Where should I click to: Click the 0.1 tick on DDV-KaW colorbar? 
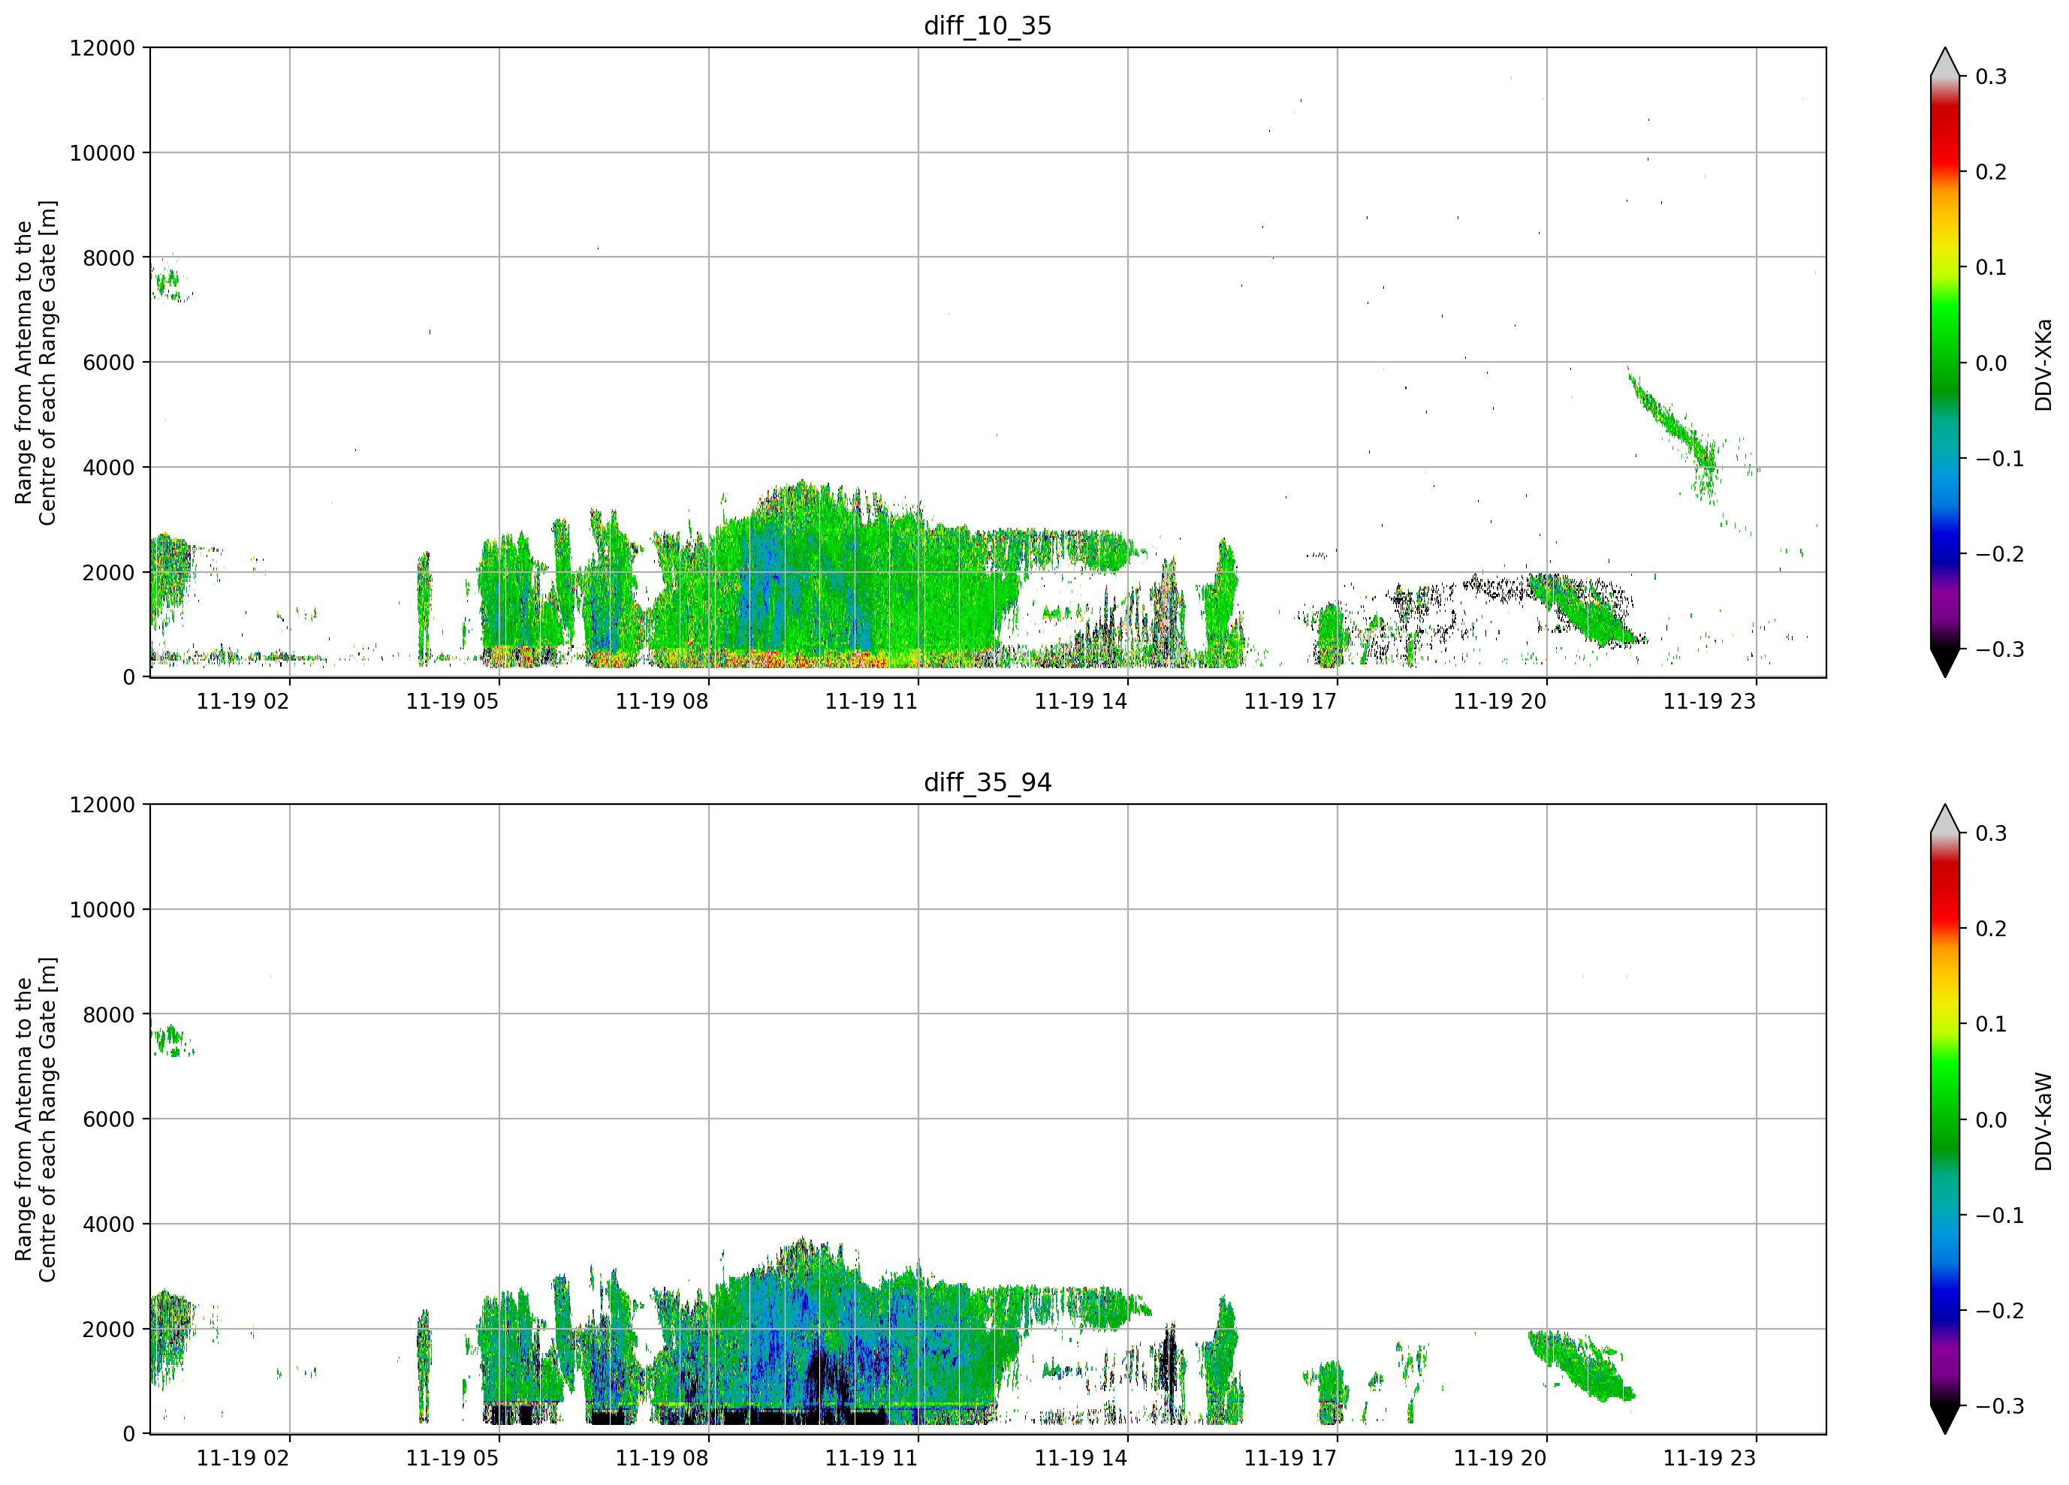[1992, 1024]
